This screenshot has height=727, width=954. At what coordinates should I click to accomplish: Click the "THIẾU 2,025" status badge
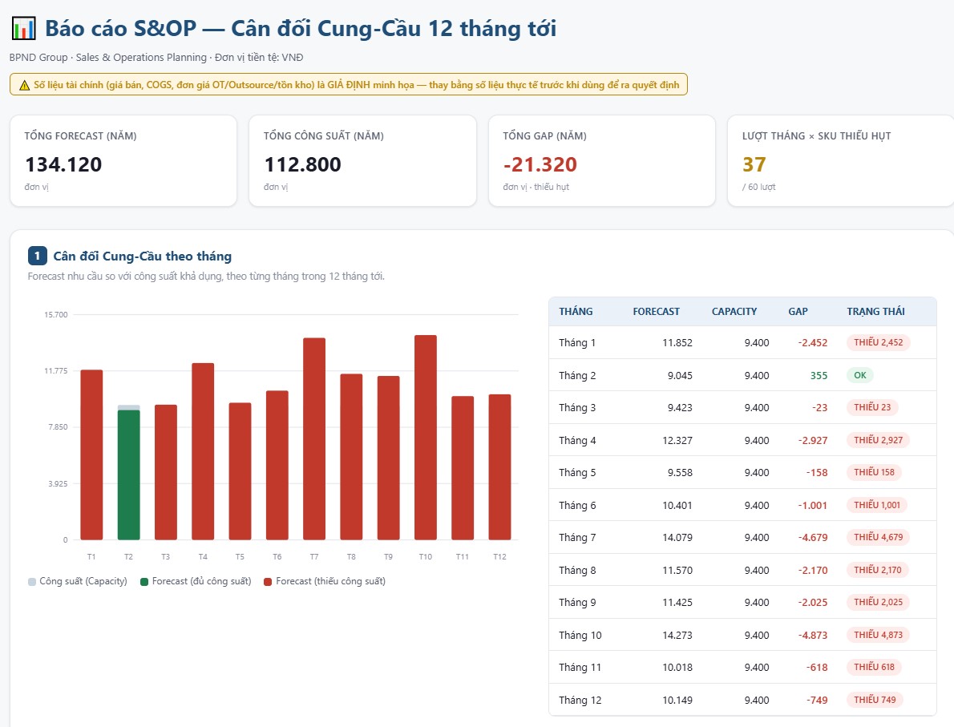(878, 602)
